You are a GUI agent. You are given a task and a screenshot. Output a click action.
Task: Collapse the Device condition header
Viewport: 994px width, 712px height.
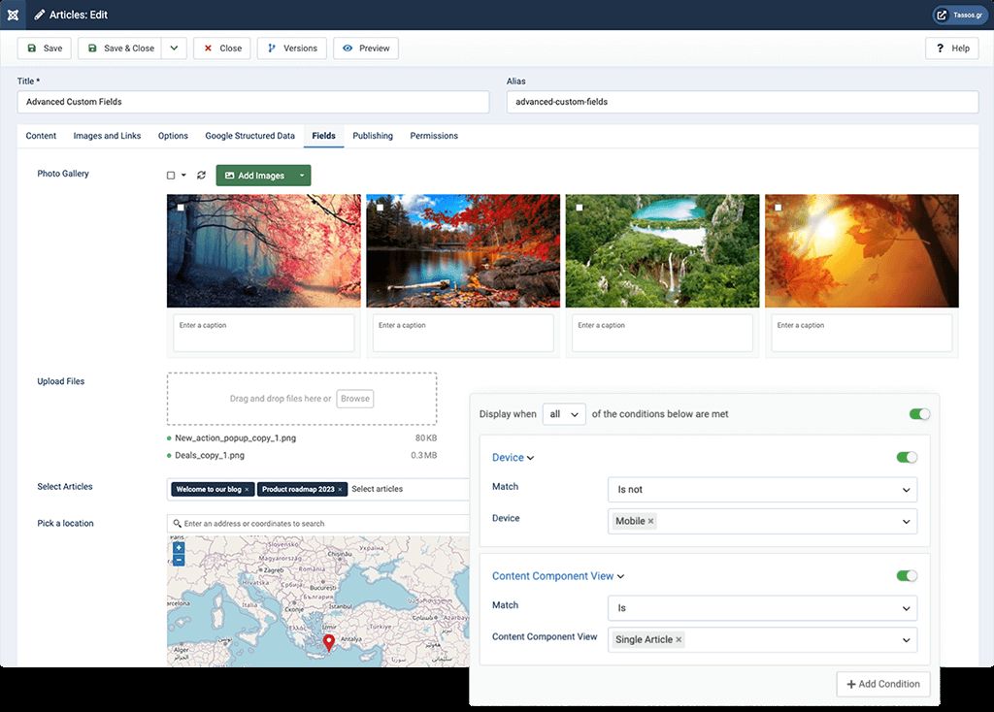(513, 457)
